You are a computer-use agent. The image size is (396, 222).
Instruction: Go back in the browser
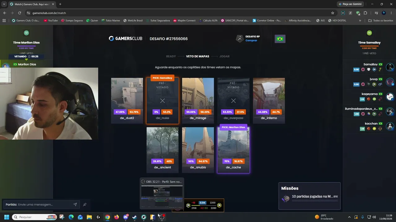coord(5,13)
